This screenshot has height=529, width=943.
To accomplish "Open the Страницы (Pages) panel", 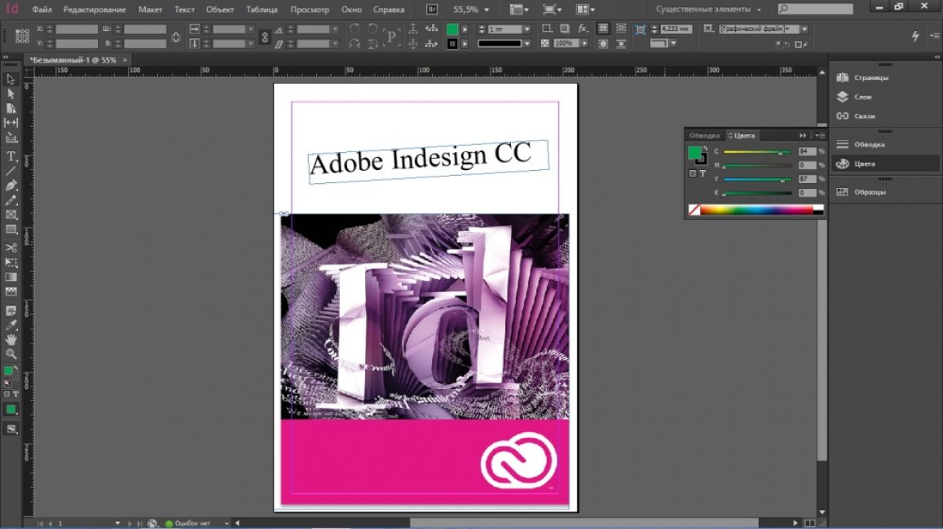I will [x=870, y=77].
